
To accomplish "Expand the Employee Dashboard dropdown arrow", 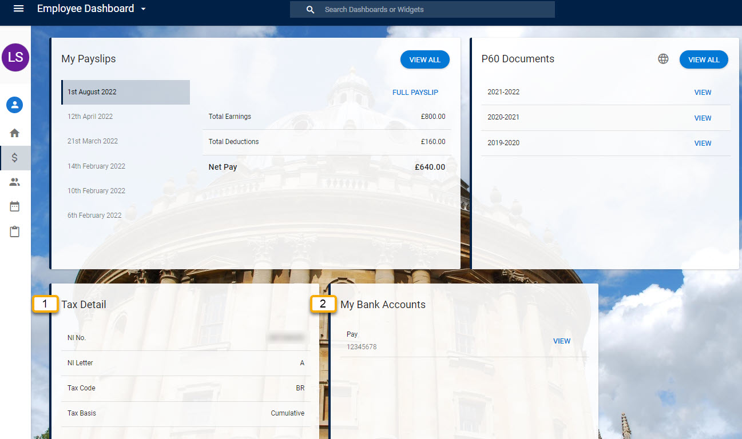I will (143, 9).
